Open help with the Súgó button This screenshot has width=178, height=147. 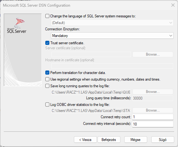point(163,140)
